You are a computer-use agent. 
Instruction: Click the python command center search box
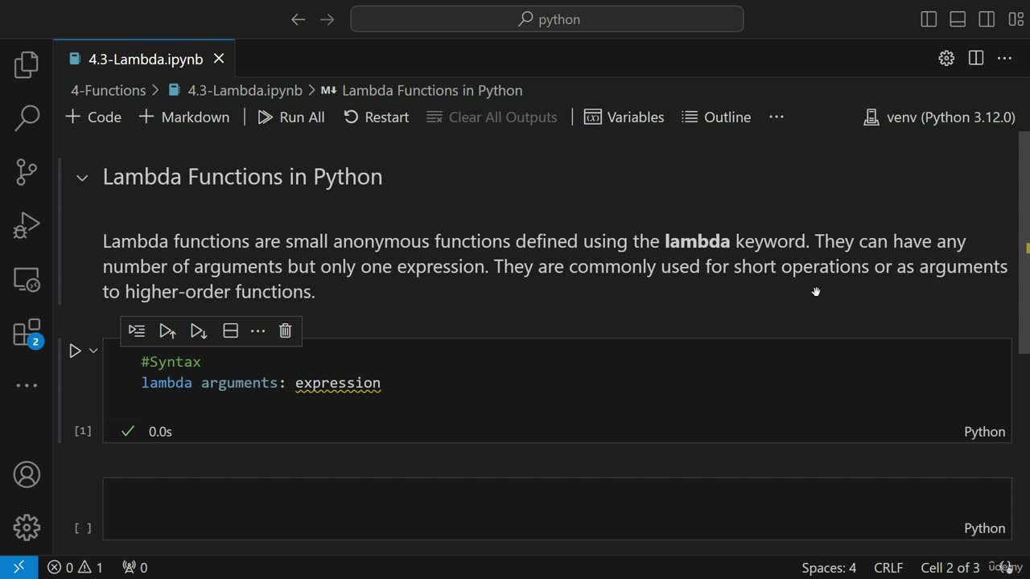(x=547, y=19)
